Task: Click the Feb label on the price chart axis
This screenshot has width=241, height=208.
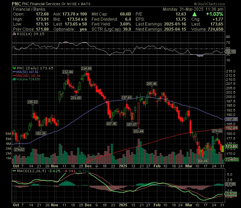Action: (x=157, y=166)
